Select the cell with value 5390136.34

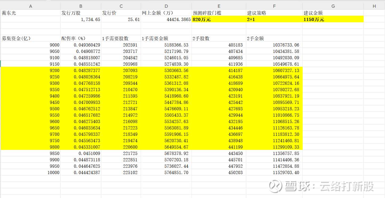[166, 90]
